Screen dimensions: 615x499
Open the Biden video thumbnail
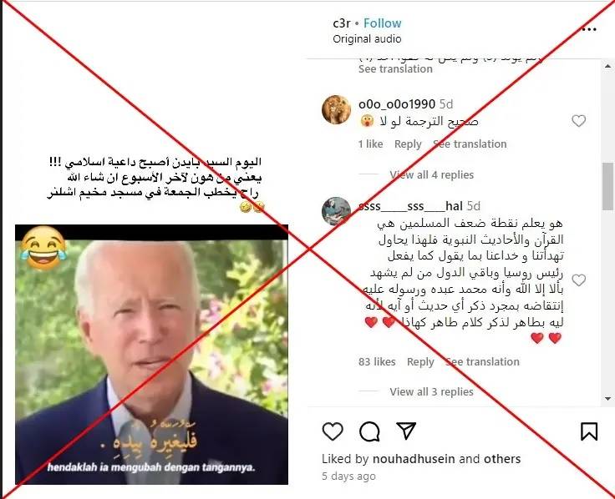(151, 355)
